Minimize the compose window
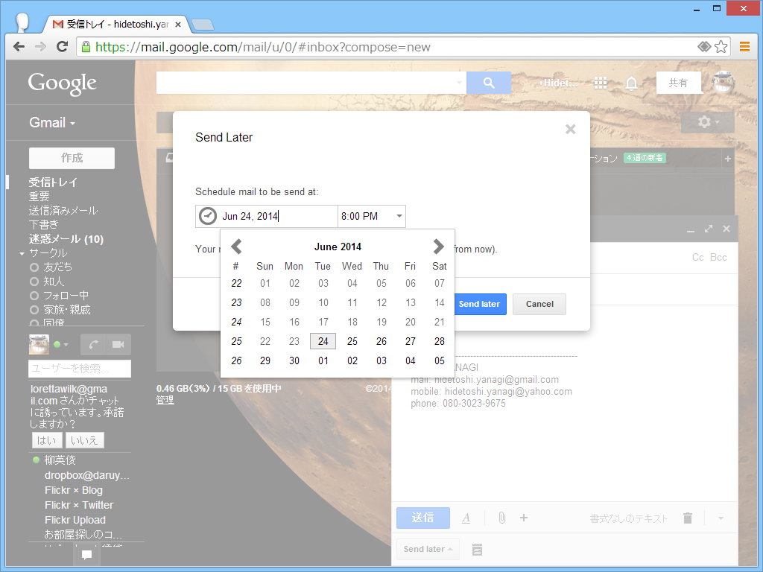The image size is (763, 572). click(691, 229)
